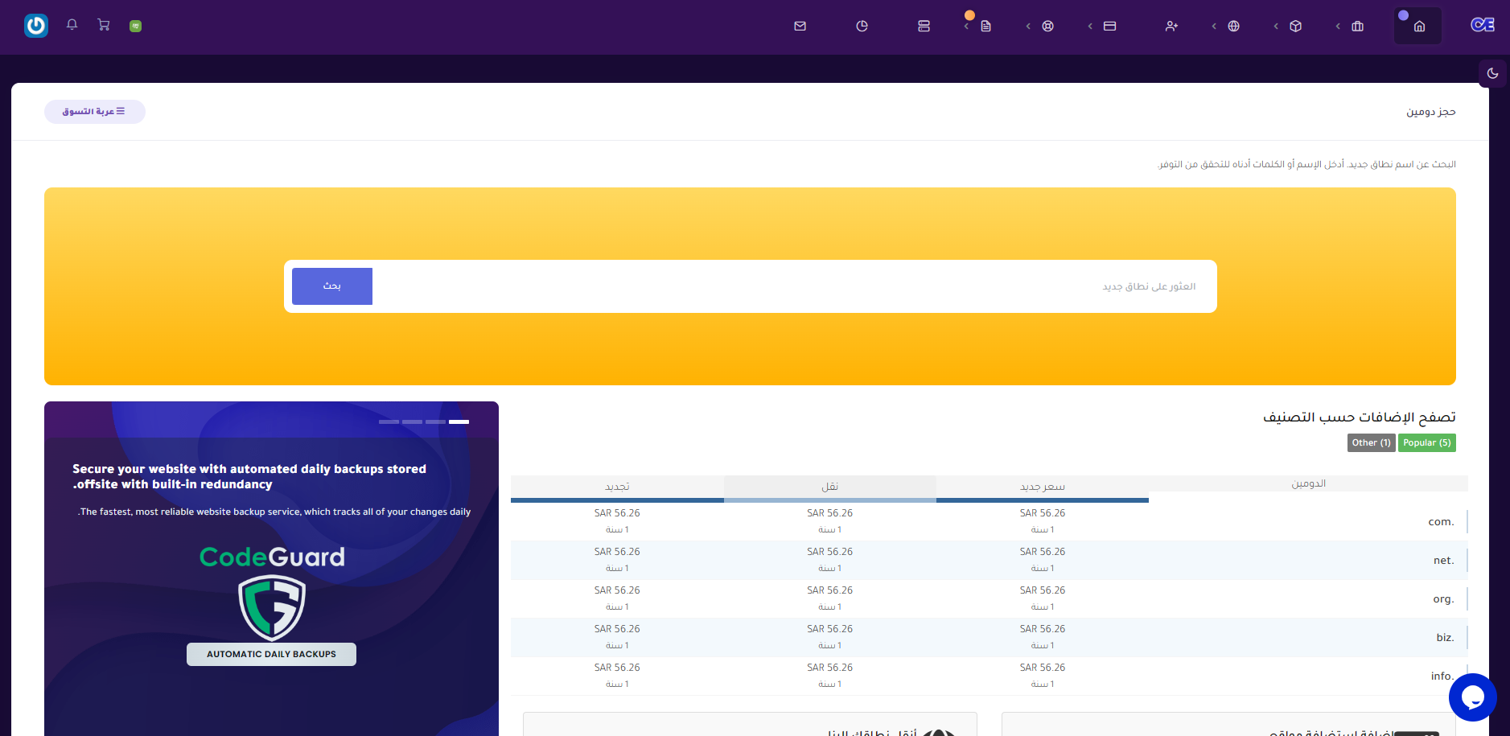Open the briefcase services icon

(1357, 26)
